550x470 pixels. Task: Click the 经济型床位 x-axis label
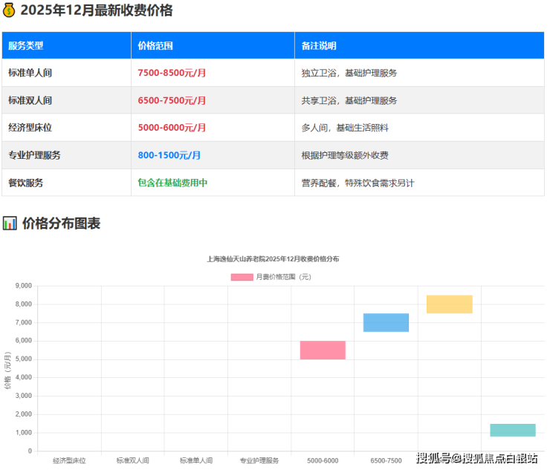[x=69, y=461]
